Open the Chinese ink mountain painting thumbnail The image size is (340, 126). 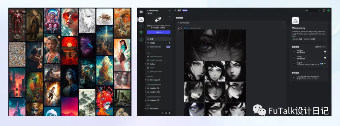coord(87,102)
